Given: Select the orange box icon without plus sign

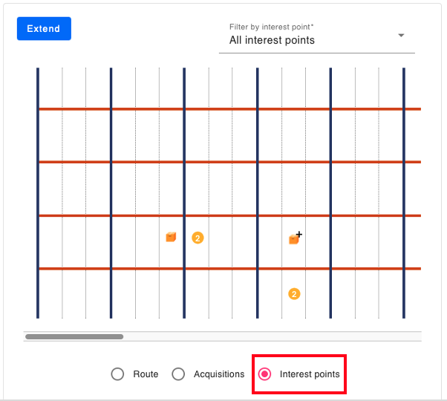Looking at the screenshot, I should 171,237.
